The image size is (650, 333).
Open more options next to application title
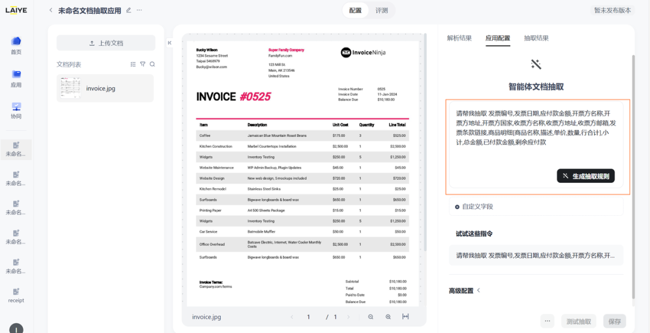140,10
